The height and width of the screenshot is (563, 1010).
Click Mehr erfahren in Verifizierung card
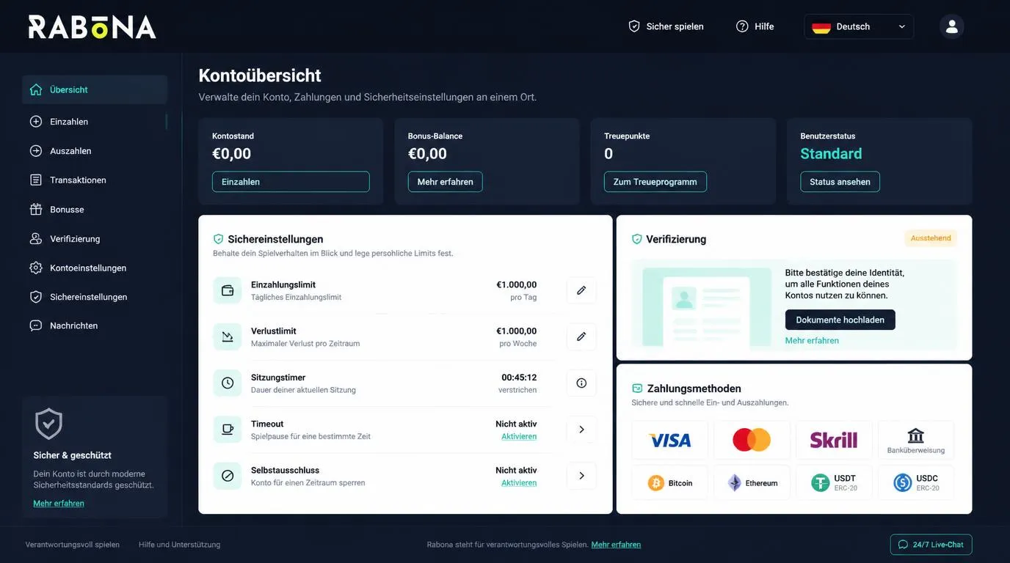(x=812, y=341)
